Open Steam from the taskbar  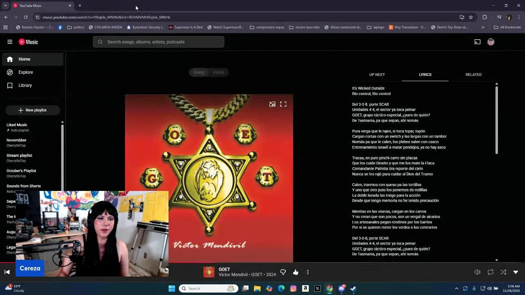click(x=354, y=288)
